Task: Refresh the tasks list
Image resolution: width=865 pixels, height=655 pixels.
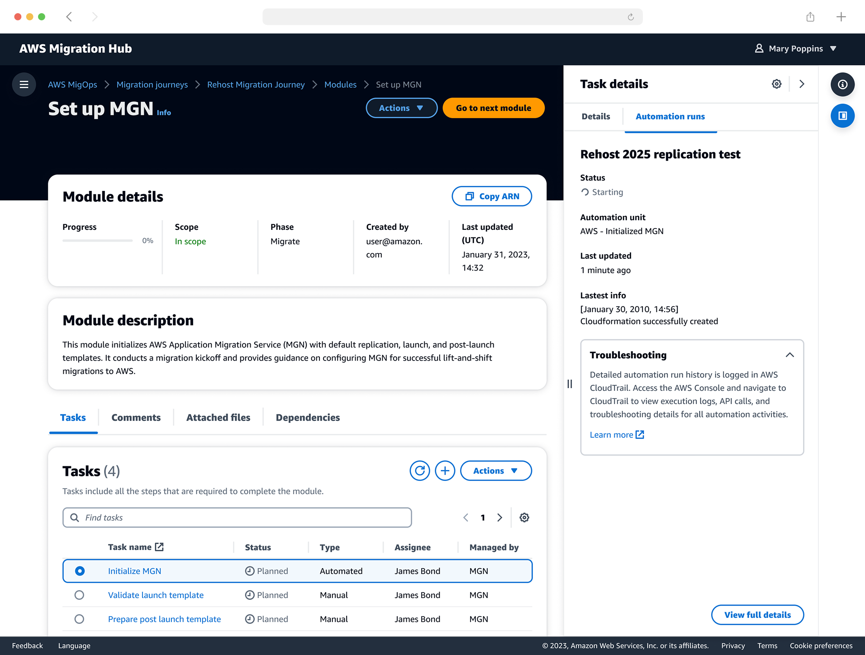Action: (x=420, y=471)
